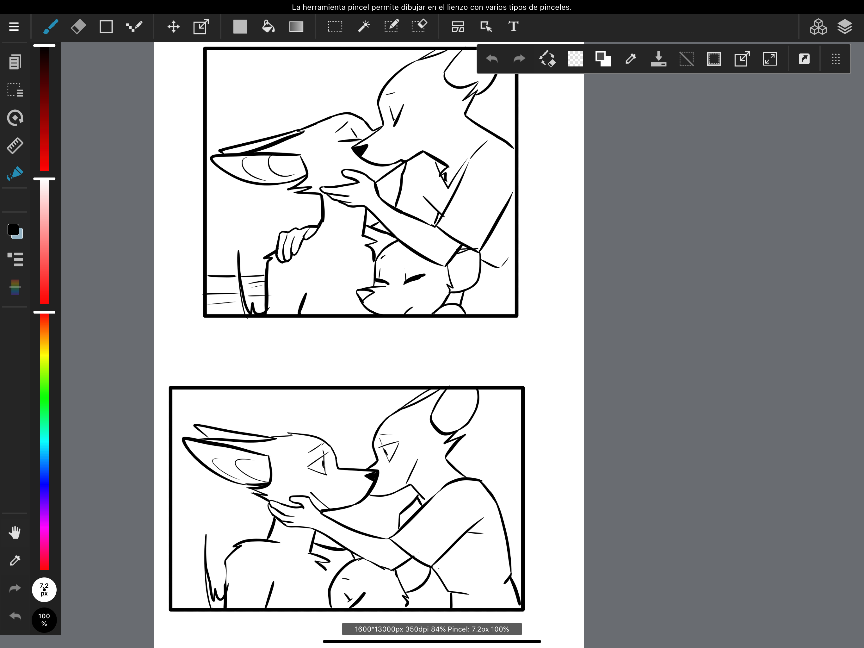Open the 100% opacity control

click(44, 620)
